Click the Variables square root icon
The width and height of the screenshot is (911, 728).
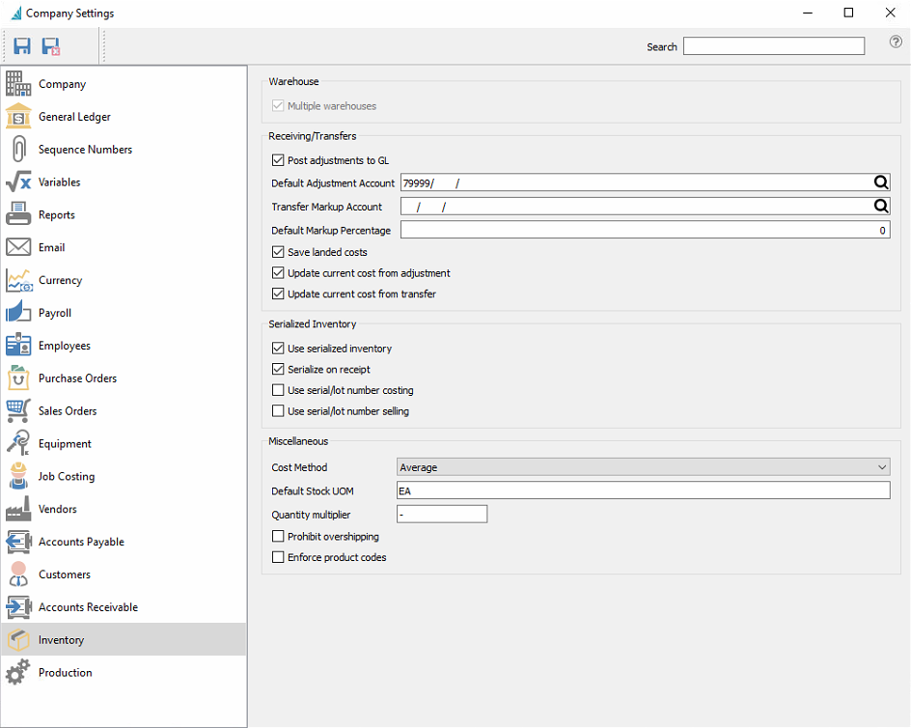[x=18, y=182]
